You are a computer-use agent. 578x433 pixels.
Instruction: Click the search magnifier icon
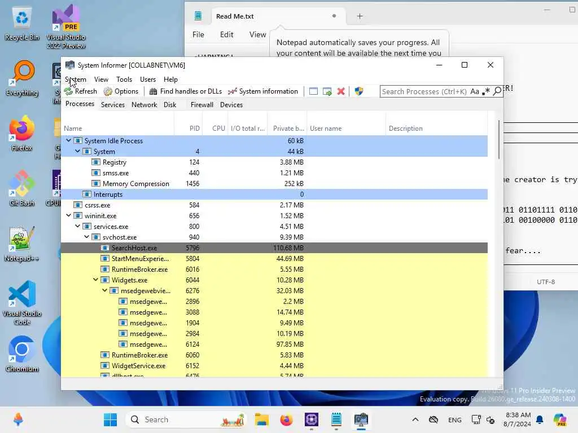[x=497, y=91]
